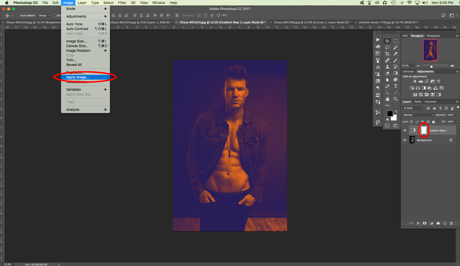Viewport: 460px width, 266px height.
Task: Add a Curves adjustment from the Adjustments panel
Action: (427, 81)
